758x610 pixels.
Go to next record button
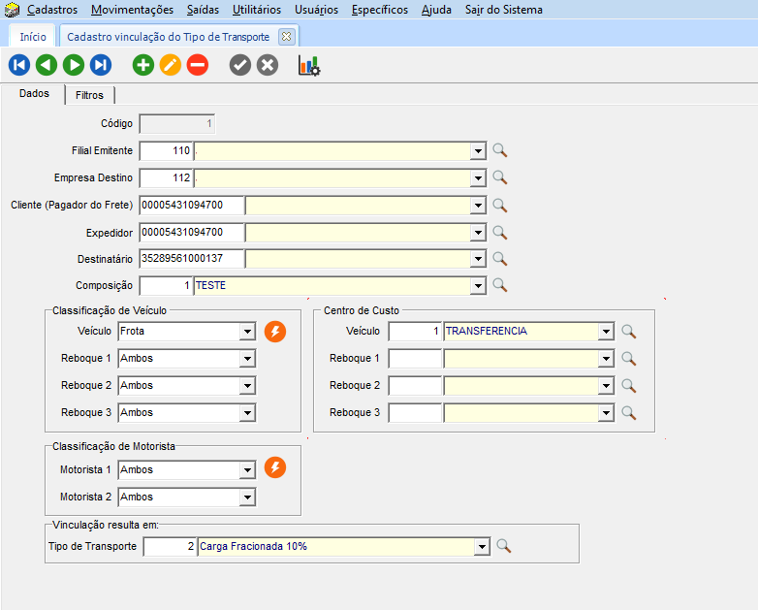point(74,65)
